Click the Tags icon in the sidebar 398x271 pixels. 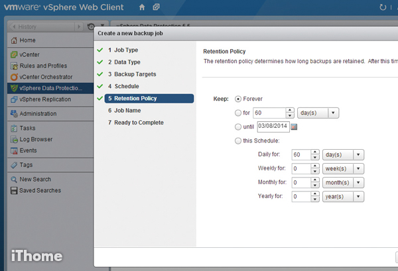13,165
